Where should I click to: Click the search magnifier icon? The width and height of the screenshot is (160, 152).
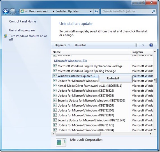[154, 11]
